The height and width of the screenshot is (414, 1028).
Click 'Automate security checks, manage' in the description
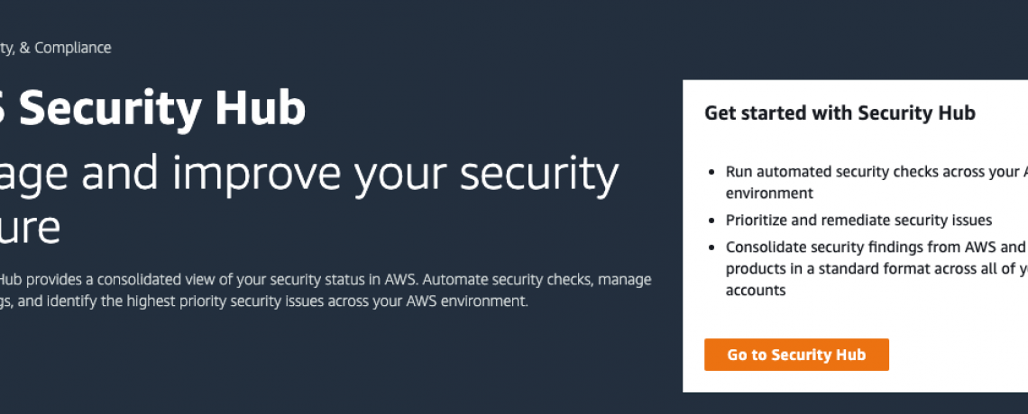[x=537, y=279]
